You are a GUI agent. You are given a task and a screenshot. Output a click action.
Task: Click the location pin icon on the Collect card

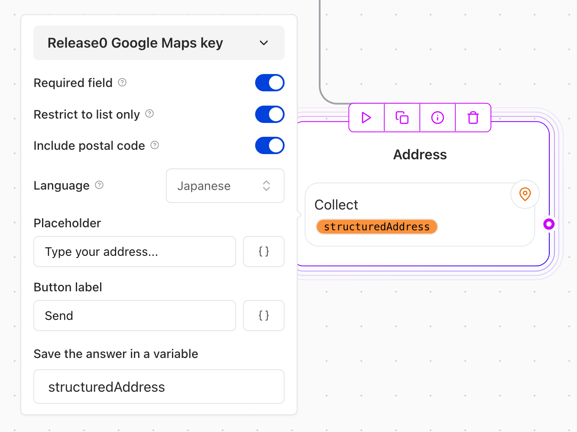525,194
